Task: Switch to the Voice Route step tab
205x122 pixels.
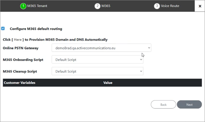Action: pos(170,6)
